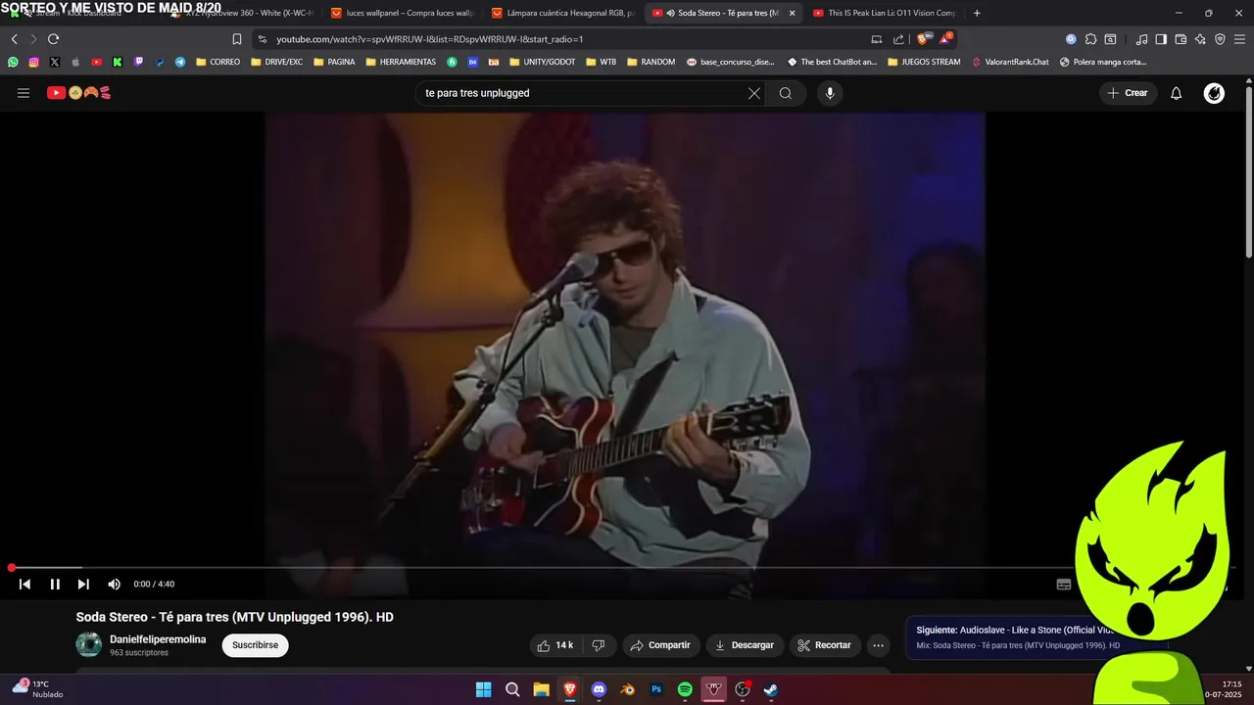The height and width of the screenshot is (705, 1254).
Task: Skip to the next video
Action: (83, 585)
